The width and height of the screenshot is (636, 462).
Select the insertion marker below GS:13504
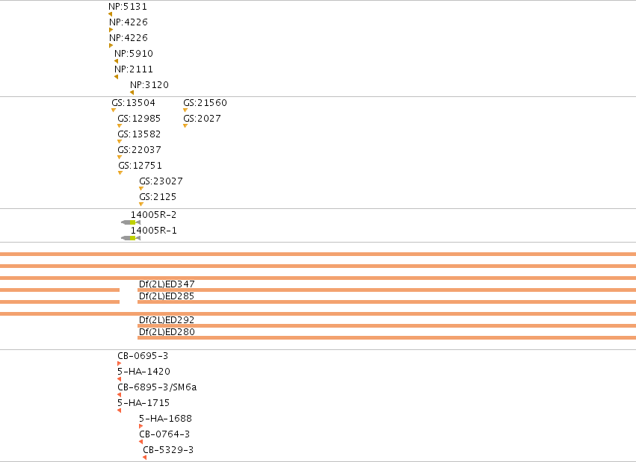point(114,110)
